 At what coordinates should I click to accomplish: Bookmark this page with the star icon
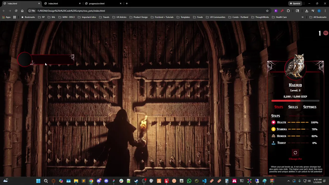point(267,11)
